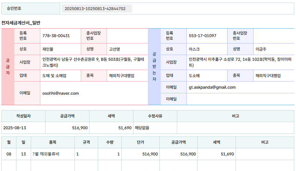This screenshot has height=171, width=296.
Task: Click recipient business type 도소매
Action: tap(194, 76)
